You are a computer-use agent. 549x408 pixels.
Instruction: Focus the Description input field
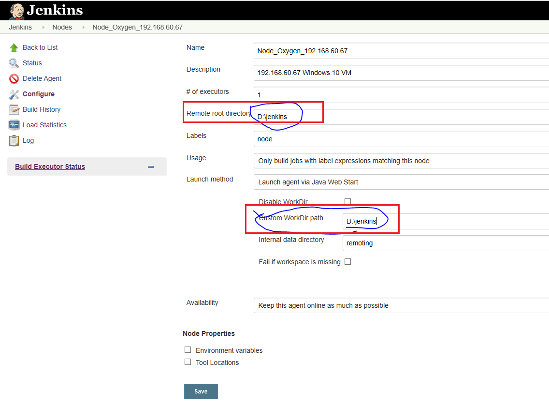point(401,73)
